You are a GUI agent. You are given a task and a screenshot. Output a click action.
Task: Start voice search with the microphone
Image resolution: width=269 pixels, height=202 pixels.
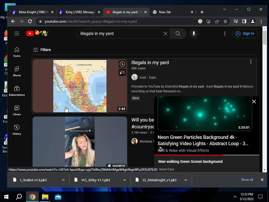point(194,34)
